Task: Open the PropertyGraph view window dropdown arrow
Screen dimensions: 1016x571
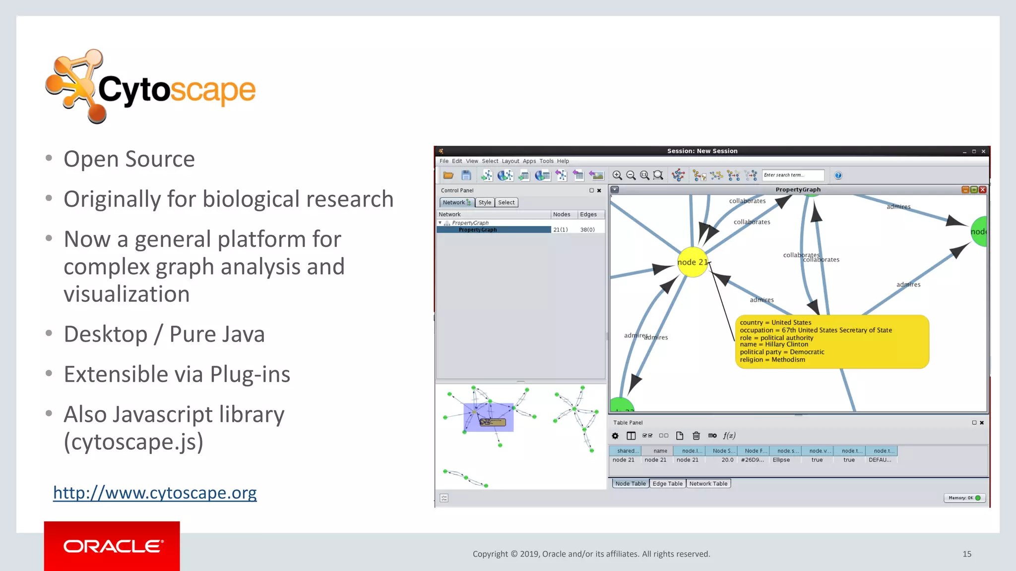Action: [615, 190]
